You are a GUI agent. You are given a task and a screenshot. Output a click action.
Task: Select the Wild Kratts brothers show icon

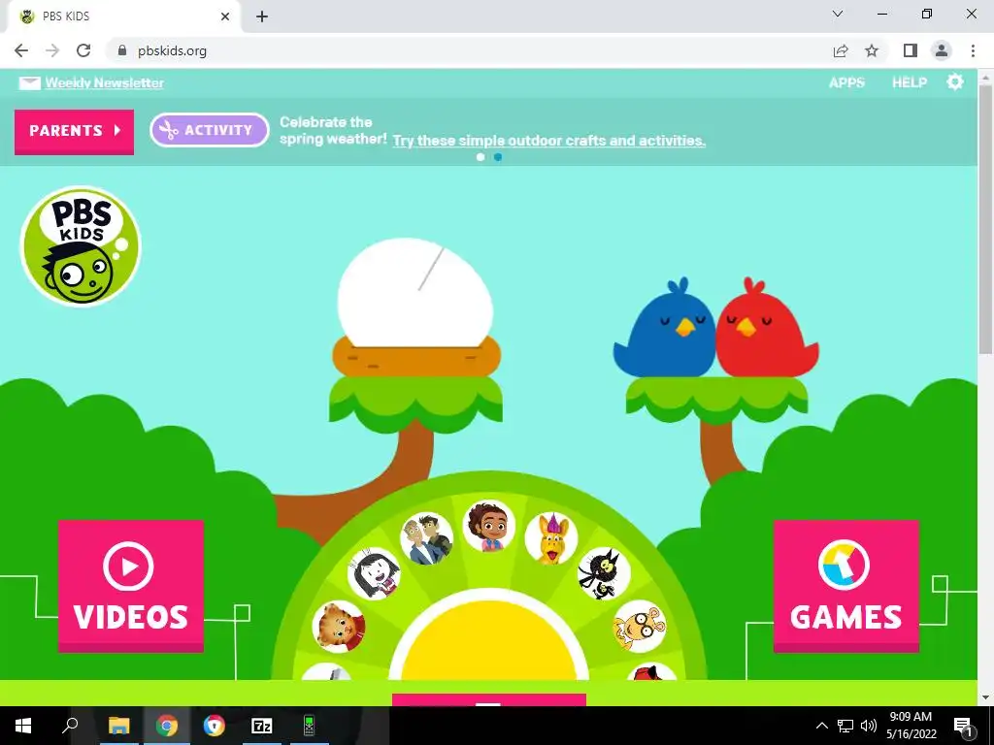[427, 538]
